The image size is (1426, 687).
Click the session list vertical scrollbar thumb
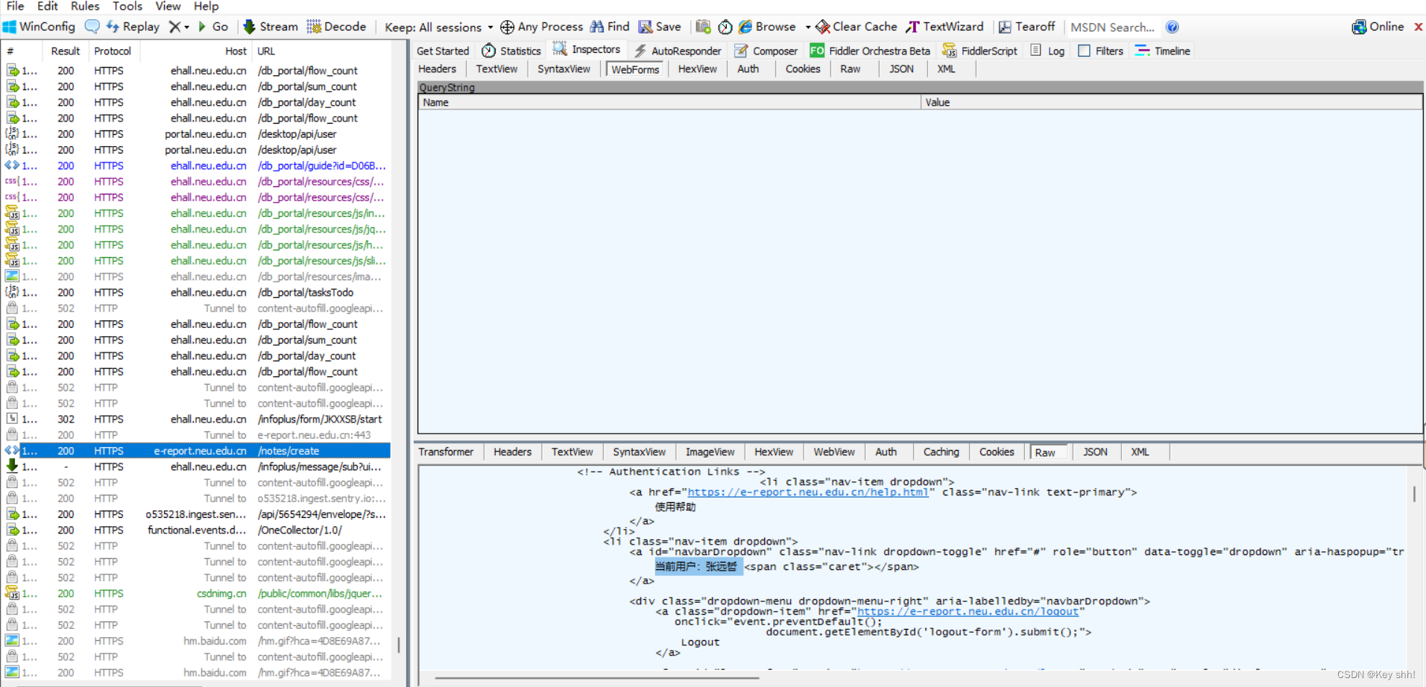click(399, 645)
